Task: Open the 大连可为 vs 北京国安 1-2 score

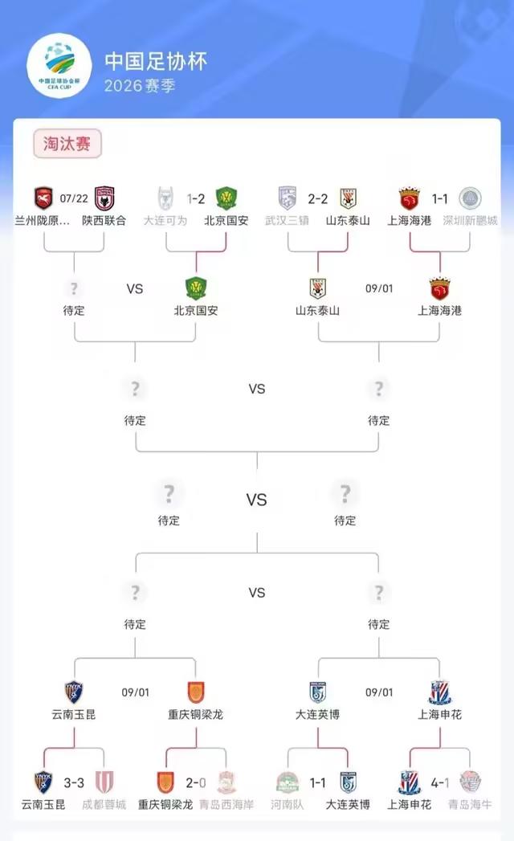Action: [x=196, y=199]
